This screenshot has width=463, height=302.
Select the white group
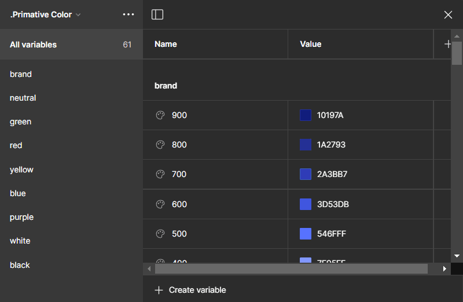pos(20,241)
